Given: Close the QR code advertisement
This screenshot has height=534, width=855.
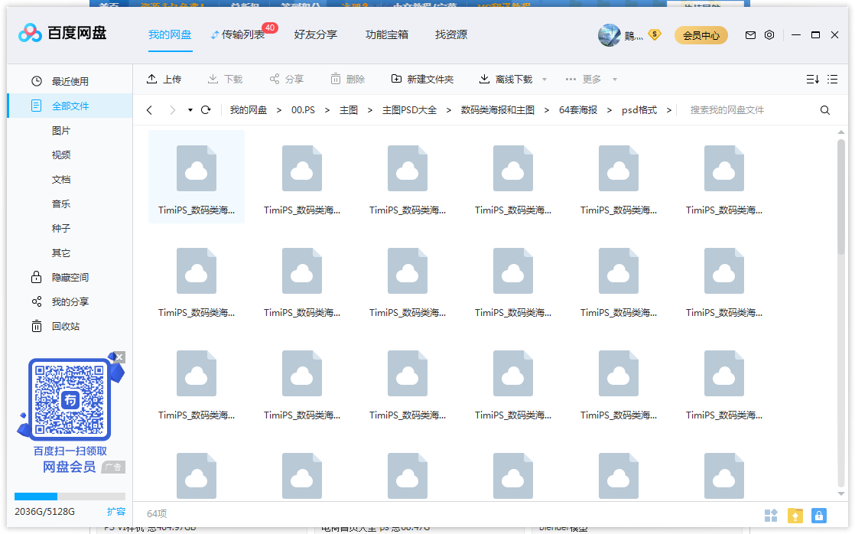Looking at the screenshot, I should [119, 357].
